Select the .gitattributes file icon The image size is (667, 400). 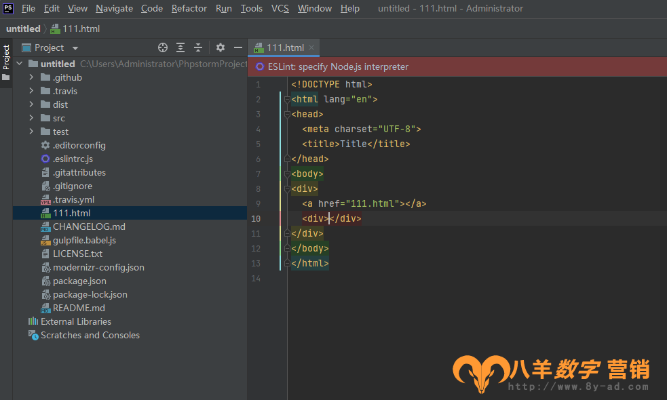(x=45, y=173)
